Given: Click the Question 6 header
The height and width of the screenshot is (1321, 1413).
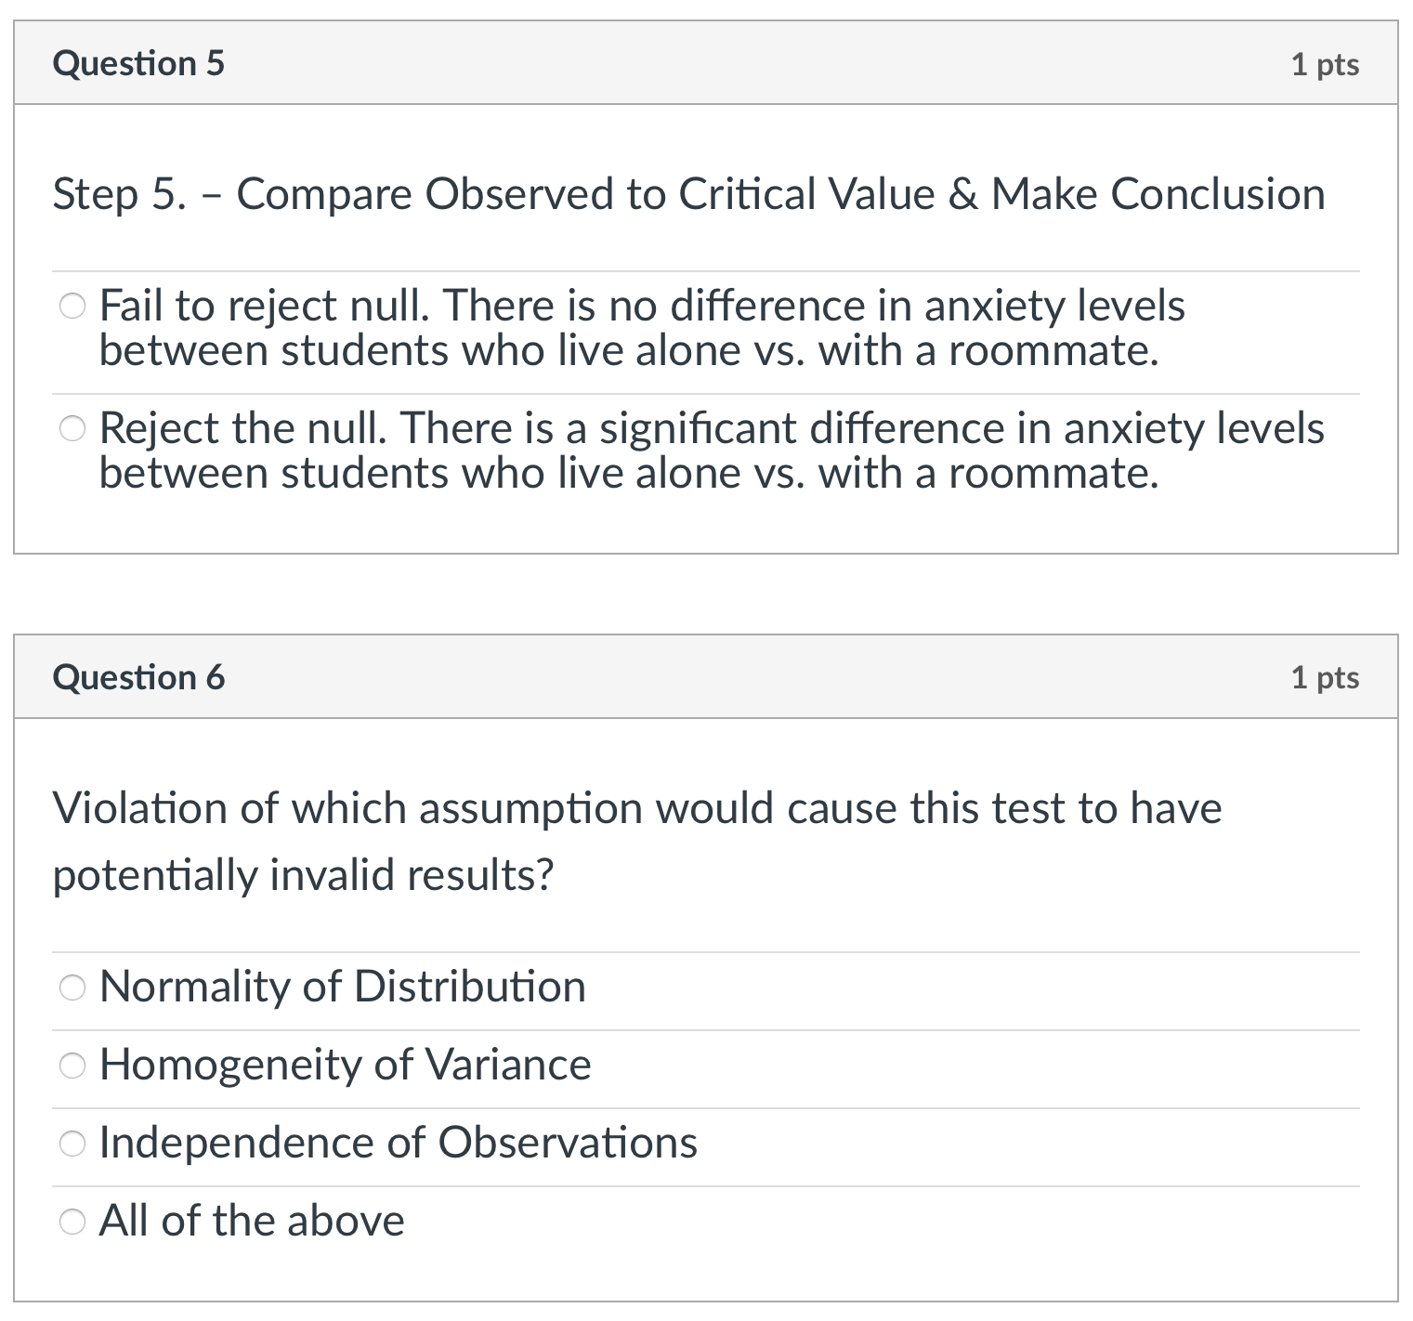Looking at the screenshot, I should (139, 677).
